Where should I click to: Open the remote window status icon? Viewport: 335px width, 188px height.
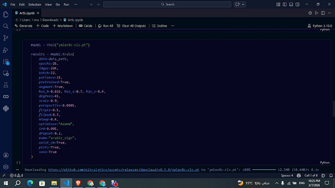[x=4, y=175]
